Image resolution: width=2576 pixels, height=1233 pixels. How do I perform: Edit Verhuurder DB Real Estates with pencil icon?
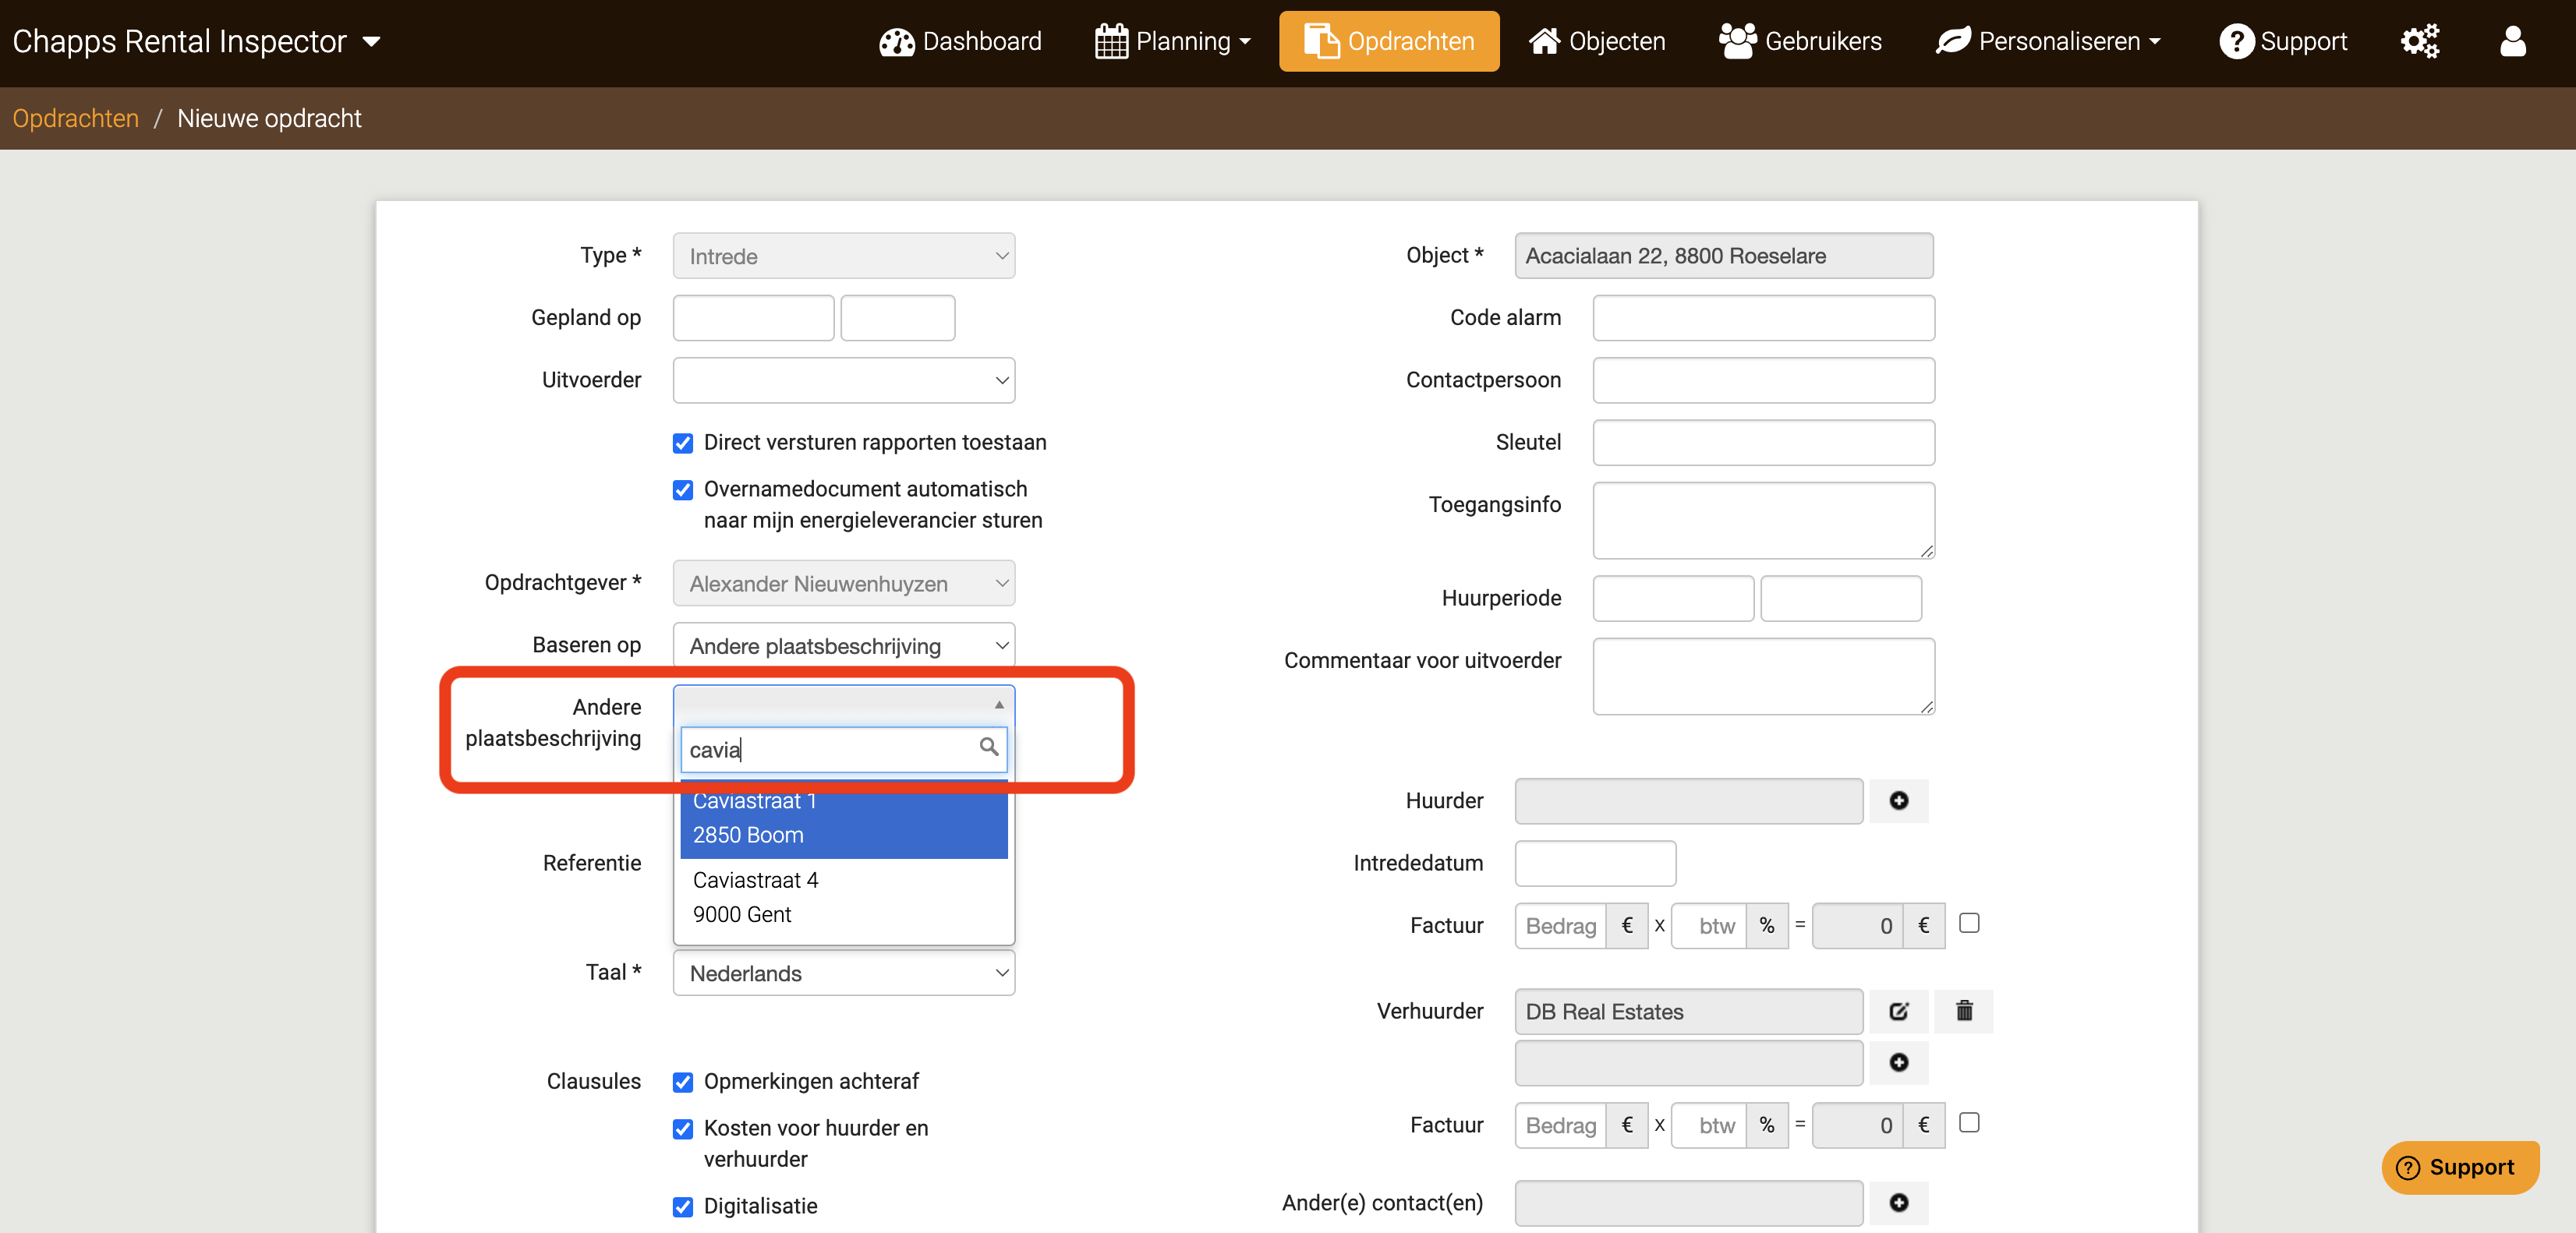pos(1898,1011)
